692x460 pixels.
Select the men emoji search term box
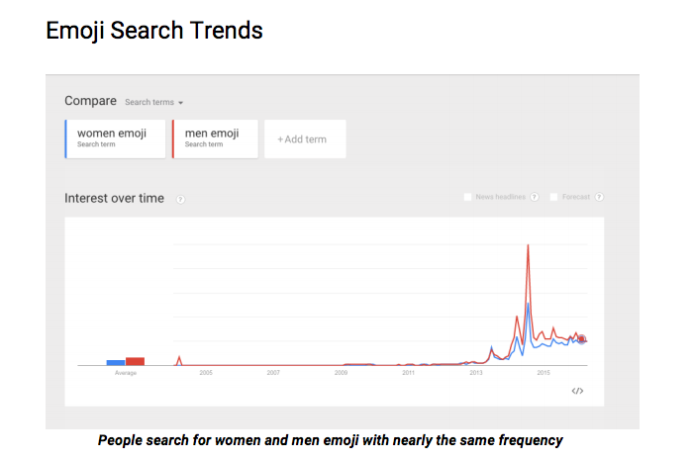coord(214,139)
